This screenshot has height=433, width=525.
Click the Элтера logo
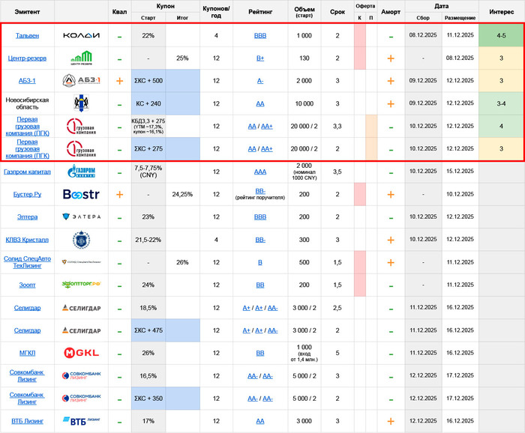tap(81, 216)
